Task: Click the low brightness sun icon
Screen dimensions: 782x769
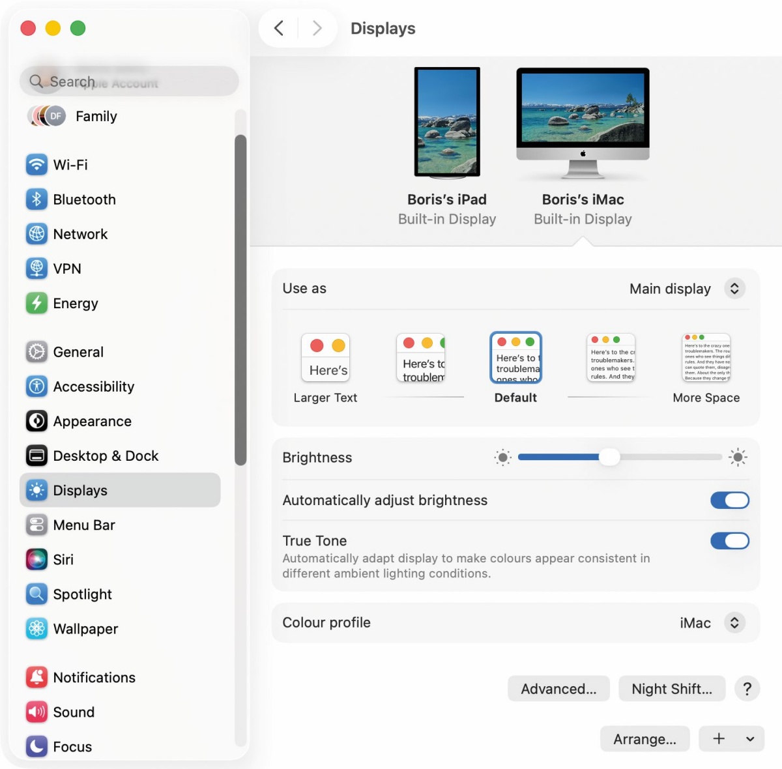Action: click(502, 457)
